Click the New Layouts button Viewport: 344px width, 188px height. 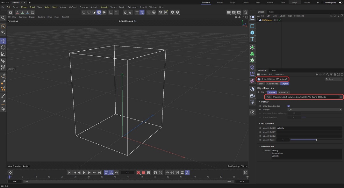click(331, 2)
